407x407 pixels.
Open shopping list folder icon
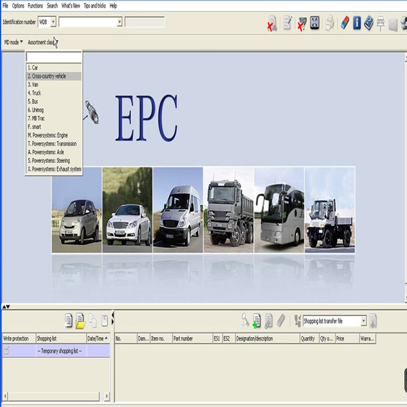(81, 321)
